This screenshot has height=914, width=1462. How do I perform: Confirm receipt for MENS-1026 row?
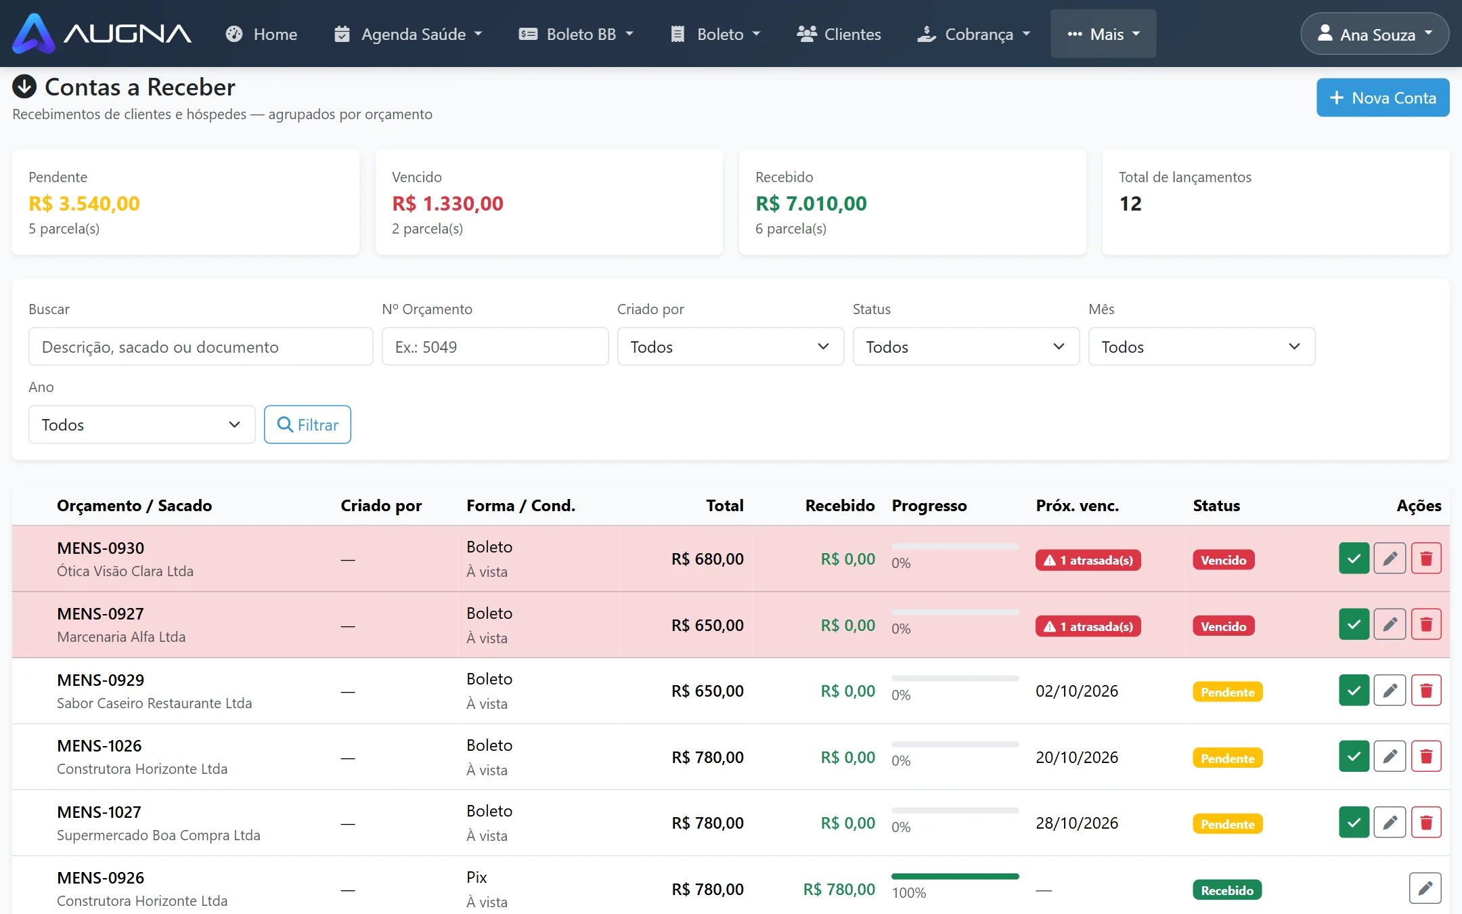pos(1354,756)
